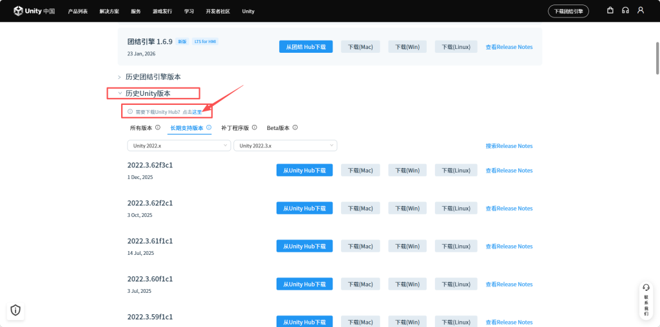Click 这里 link to download Unity Hub
Viewport: 660px width, 327px height.
(197, 112)
